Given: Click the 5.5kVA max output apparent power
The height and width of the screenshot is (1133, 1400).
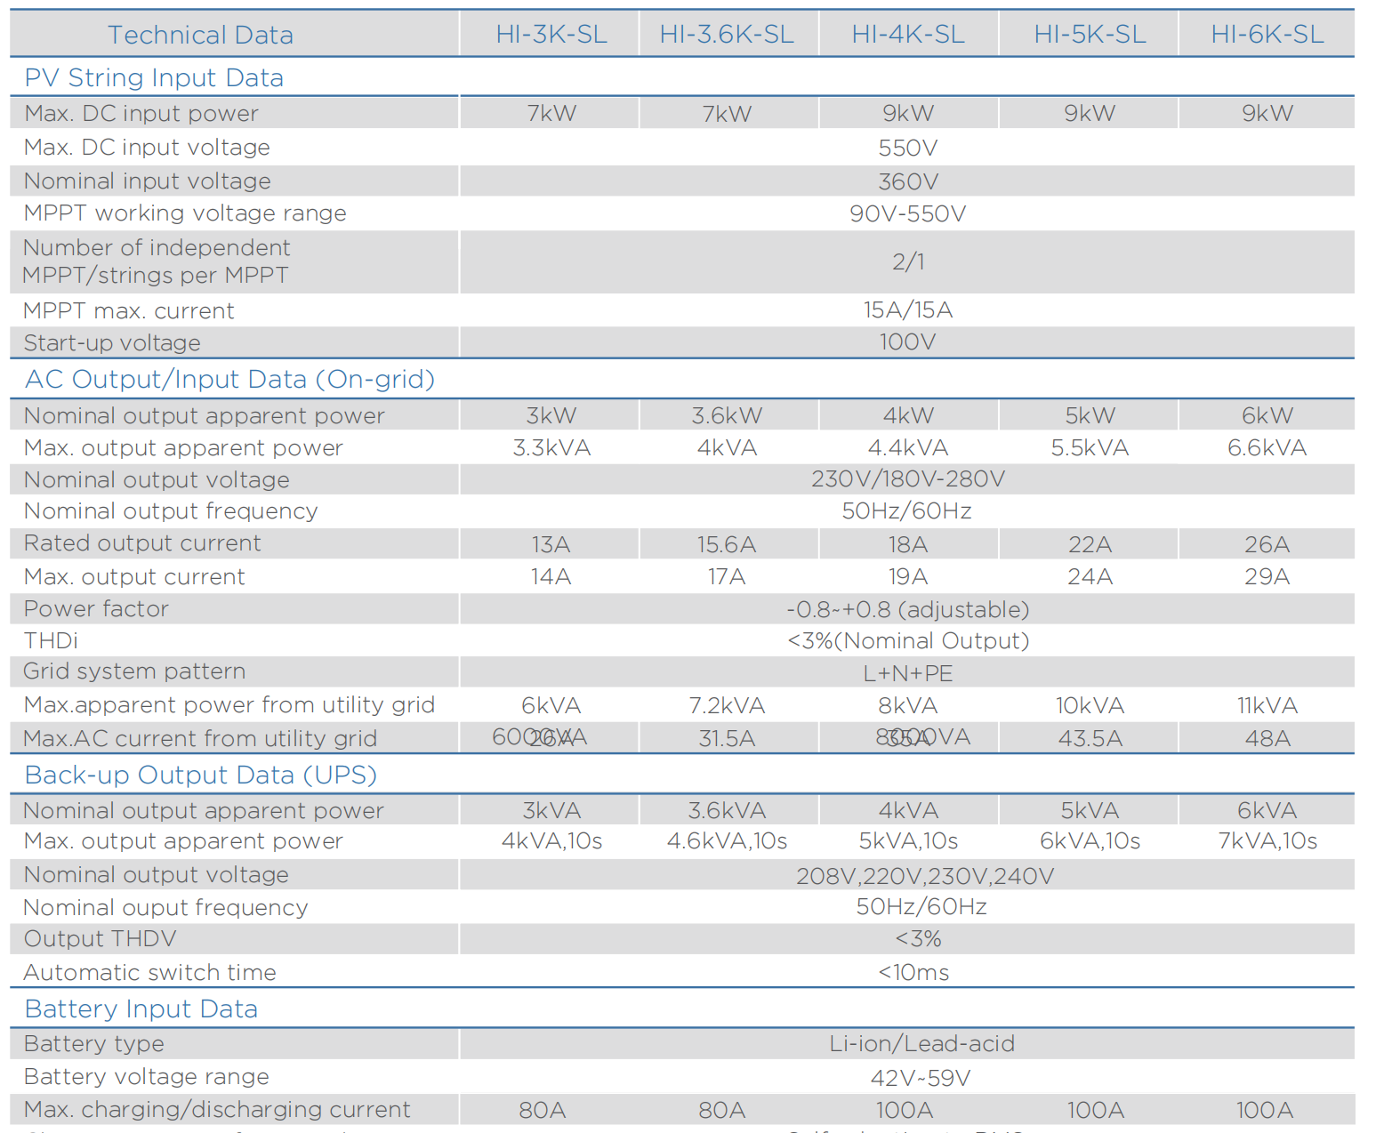Looking at the screenshot, I should click(x=1090, y=447).
